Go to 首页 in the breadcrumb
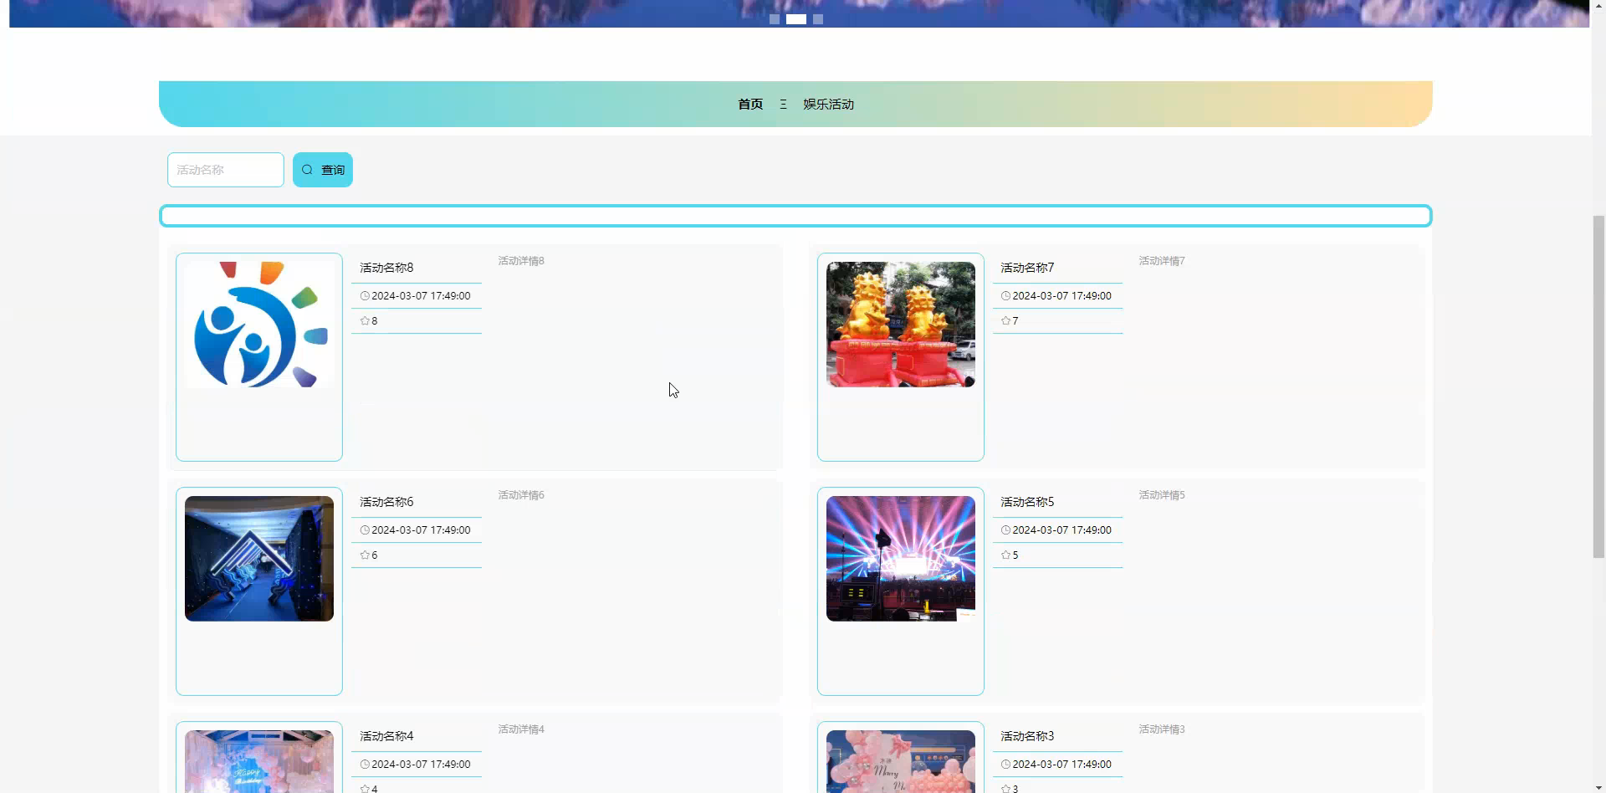The image size is (1606, 793). 750,105
